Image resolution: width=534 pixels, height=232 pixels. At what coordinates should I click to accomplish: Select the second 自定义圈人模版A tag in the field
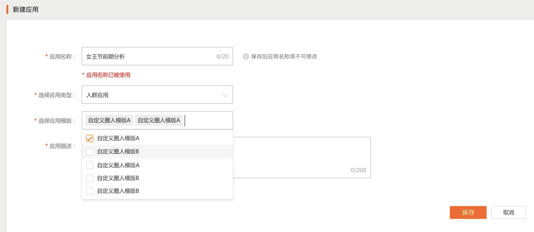tap(158, 120)
